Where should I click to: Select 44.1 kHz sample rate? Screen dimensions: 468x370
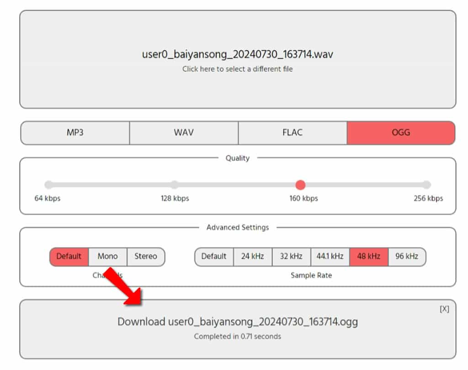click(330, 257)
